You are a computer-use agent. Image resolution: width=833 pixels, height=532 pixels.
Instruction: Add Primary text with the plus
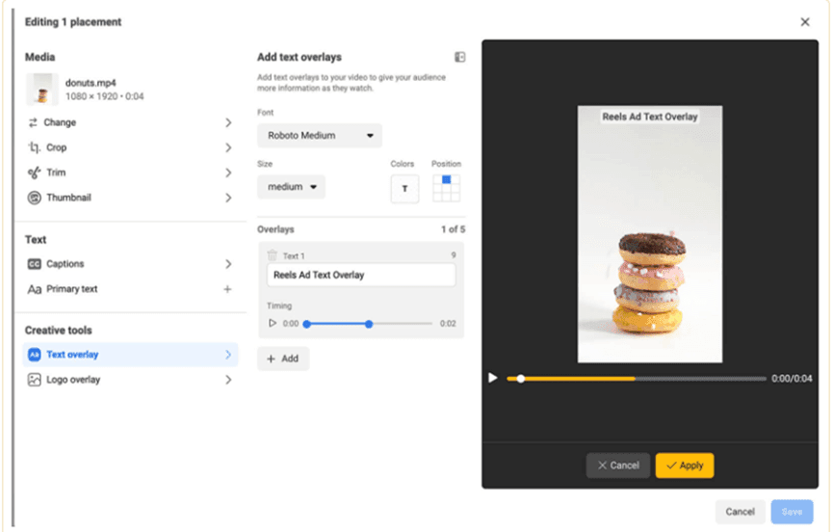coord(228,289)
